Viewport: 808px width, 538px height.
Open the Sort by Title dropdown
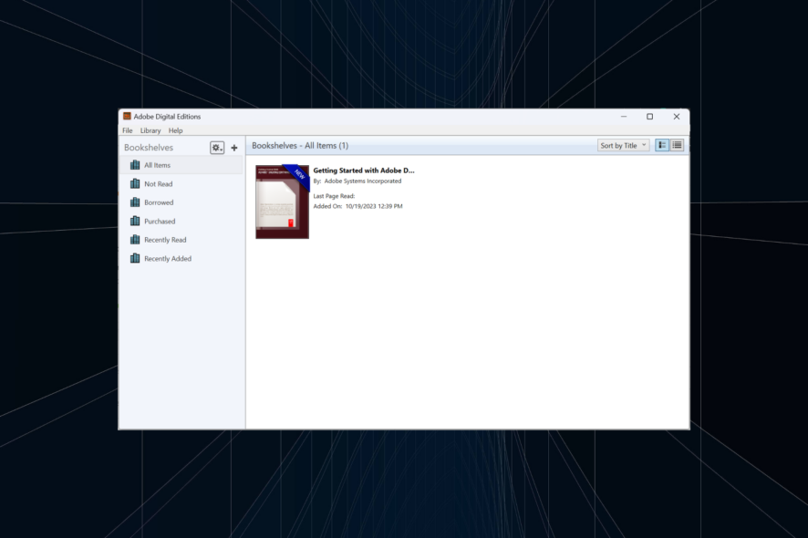point(623,145)
